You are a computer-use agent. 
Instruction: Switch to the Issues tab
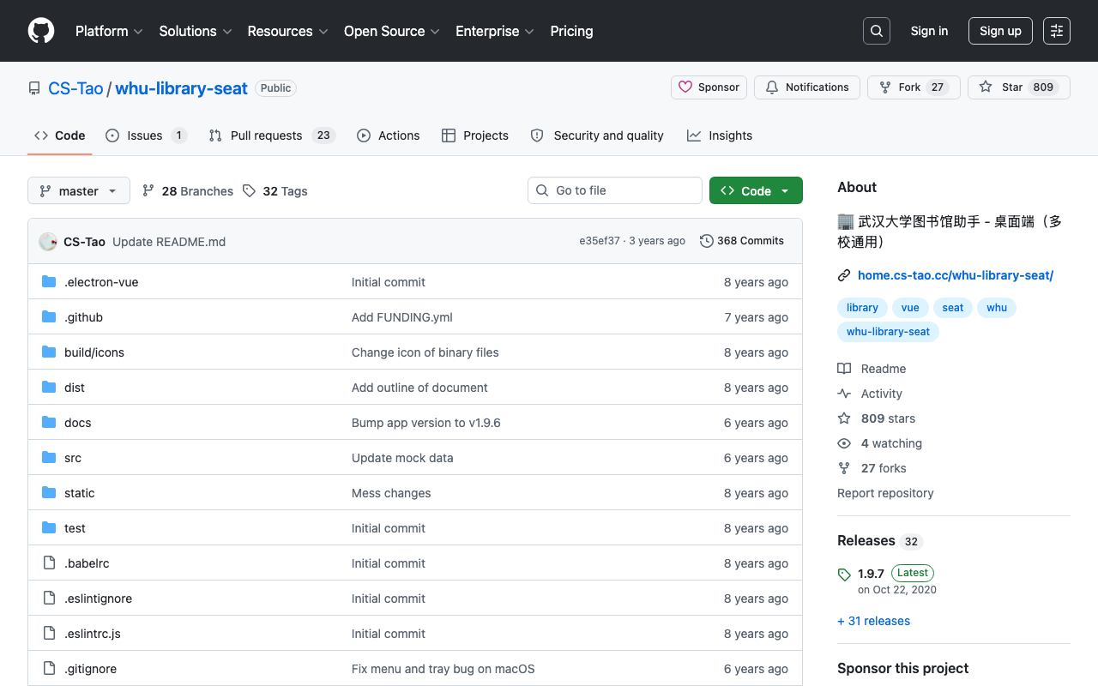tap(146, 135)
